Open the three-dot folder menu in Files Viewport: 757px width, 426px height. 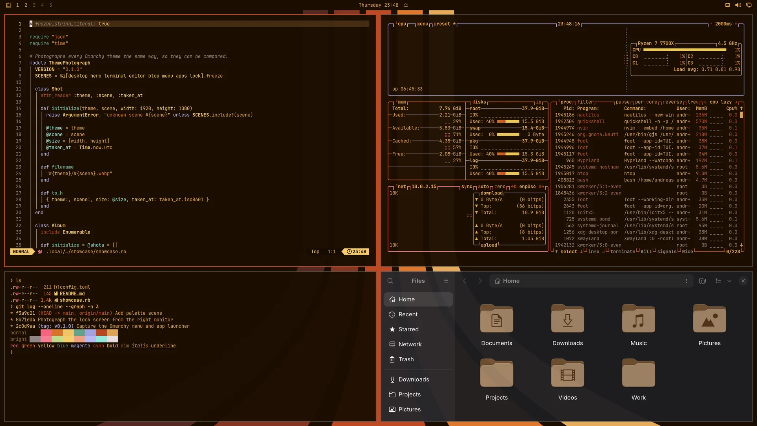coord(686,281)
